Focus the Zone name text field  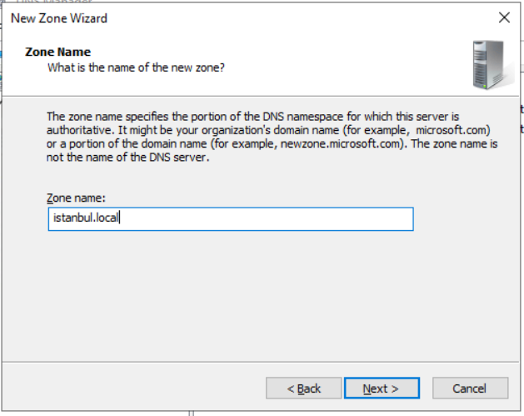(250, 219)
